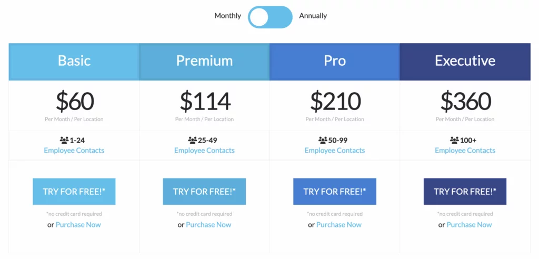Open Purchase Now link for Premium
The width and height of the screenshot is (539, 259).
[x=208, y=225]
